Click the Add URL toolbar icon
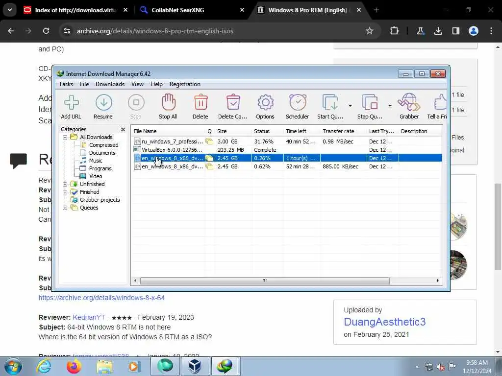The width and height of the screenshot is (502, 376). (x=71, y=106)
